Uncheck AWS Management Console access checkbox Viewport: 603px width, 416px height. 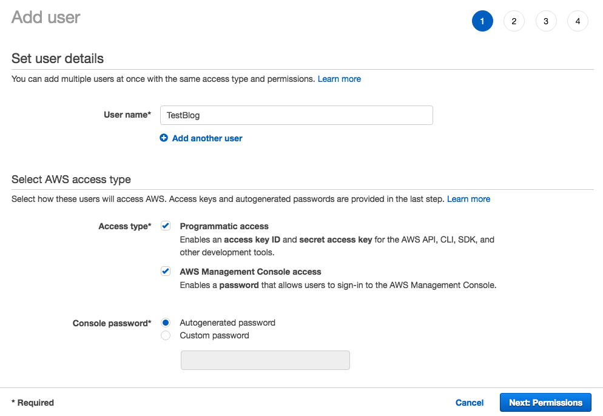[166, 272]
